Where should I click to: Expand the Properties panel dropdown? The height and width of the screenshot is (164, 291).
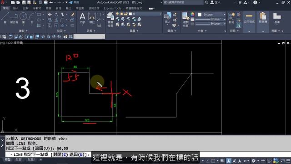click(202, 31)
